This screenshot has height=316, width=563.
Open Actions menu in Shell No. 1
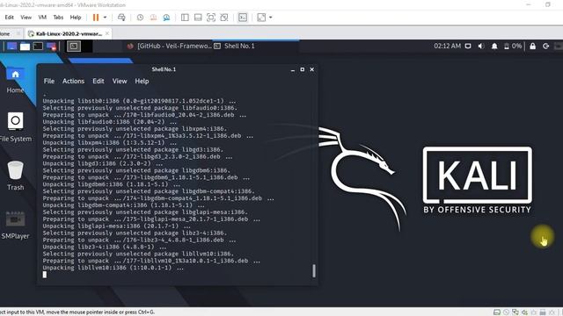point(73,81)
